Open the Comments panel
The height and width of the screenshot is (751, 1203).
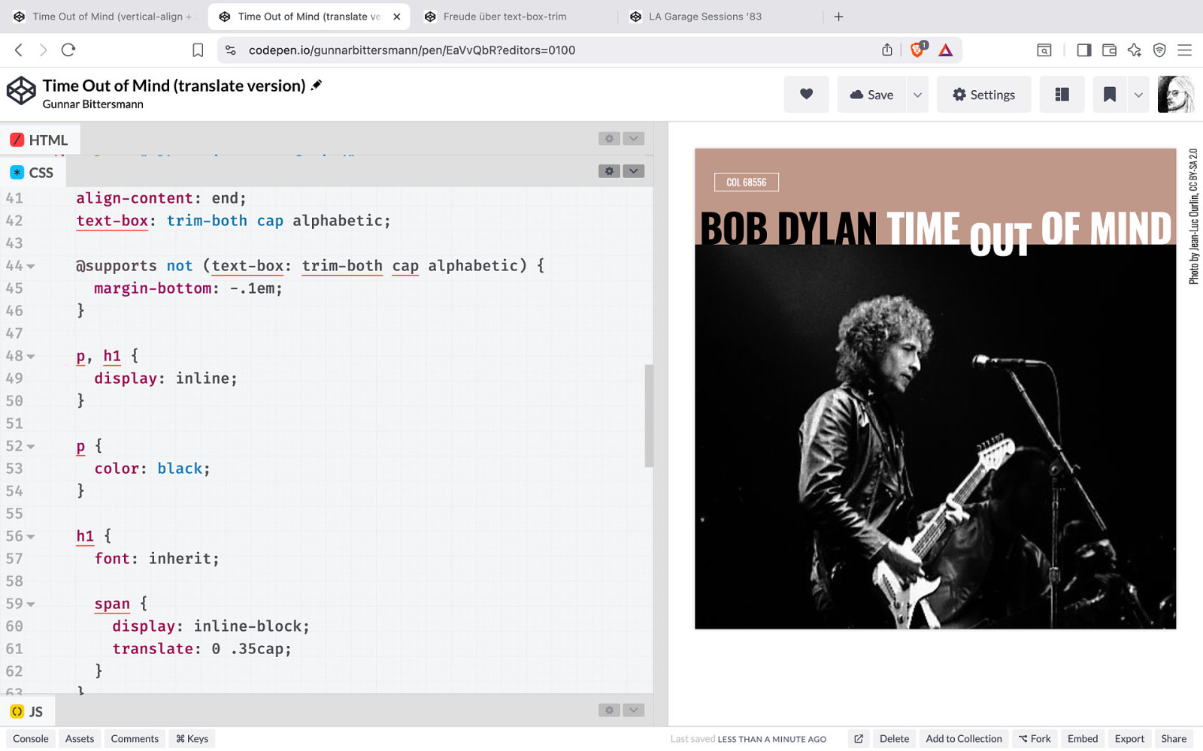coord(135,739)
